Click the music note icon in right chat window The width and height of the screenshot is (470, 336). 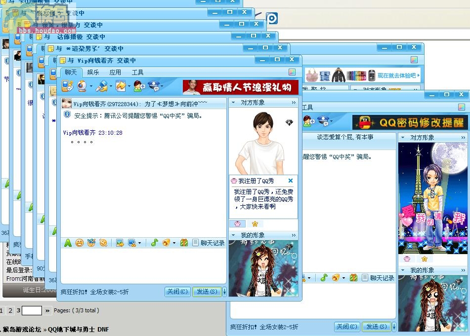point(324,278)
